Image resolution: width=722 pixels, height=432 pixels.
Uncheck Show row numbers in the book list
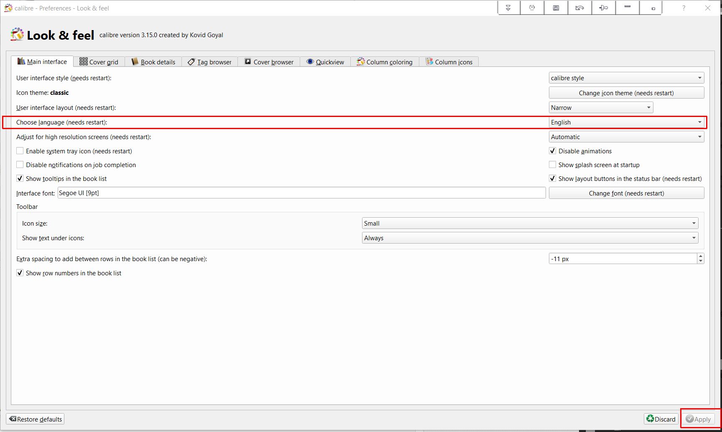(20, 273)
